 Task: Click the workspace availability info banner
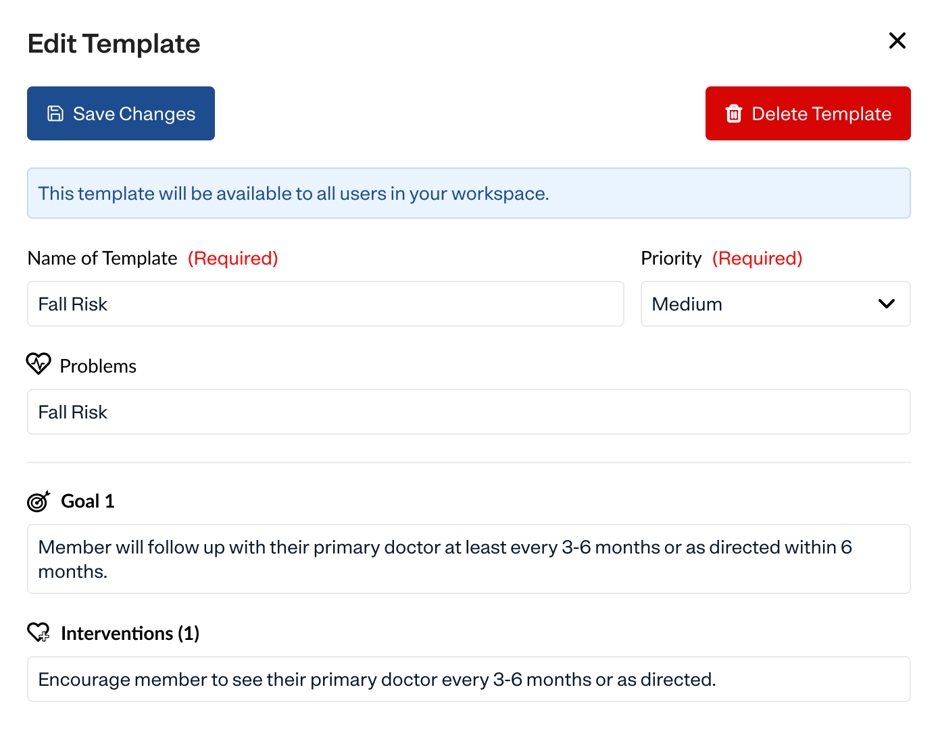468,193
